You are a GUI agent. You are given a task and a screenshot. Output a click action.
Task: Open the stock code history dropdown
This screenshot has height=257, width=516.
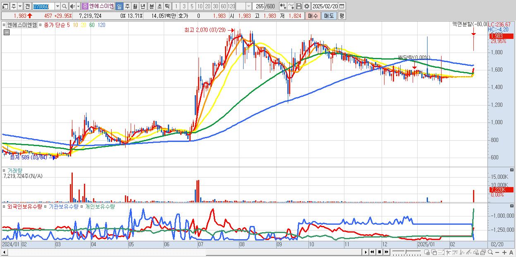point(57,6)
